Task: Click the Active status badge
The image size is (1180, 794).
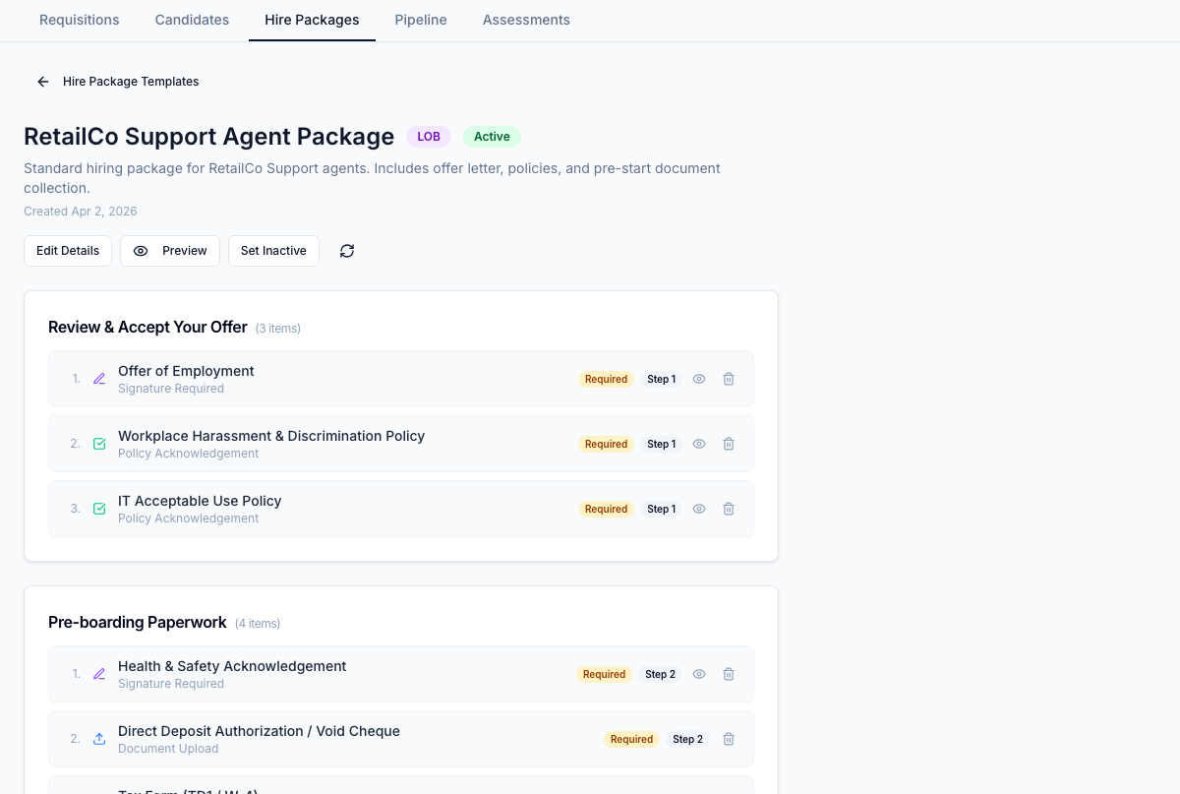Action: click(492, 137)
